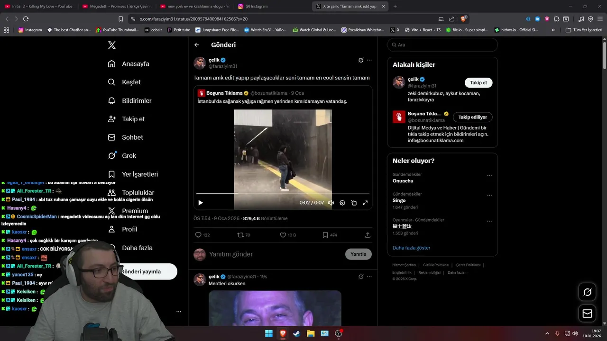Expand hidden bookmarks chevron
Image resolution: width=607 pixels, height=341 pixels.
pyautogui.click(x=553, y=30)
